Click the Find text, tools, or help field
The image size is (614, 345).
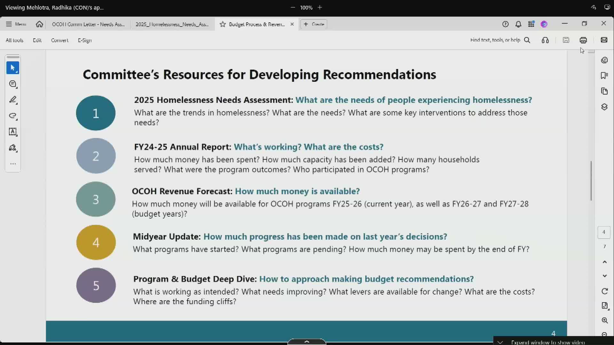[x=495, y=40]
